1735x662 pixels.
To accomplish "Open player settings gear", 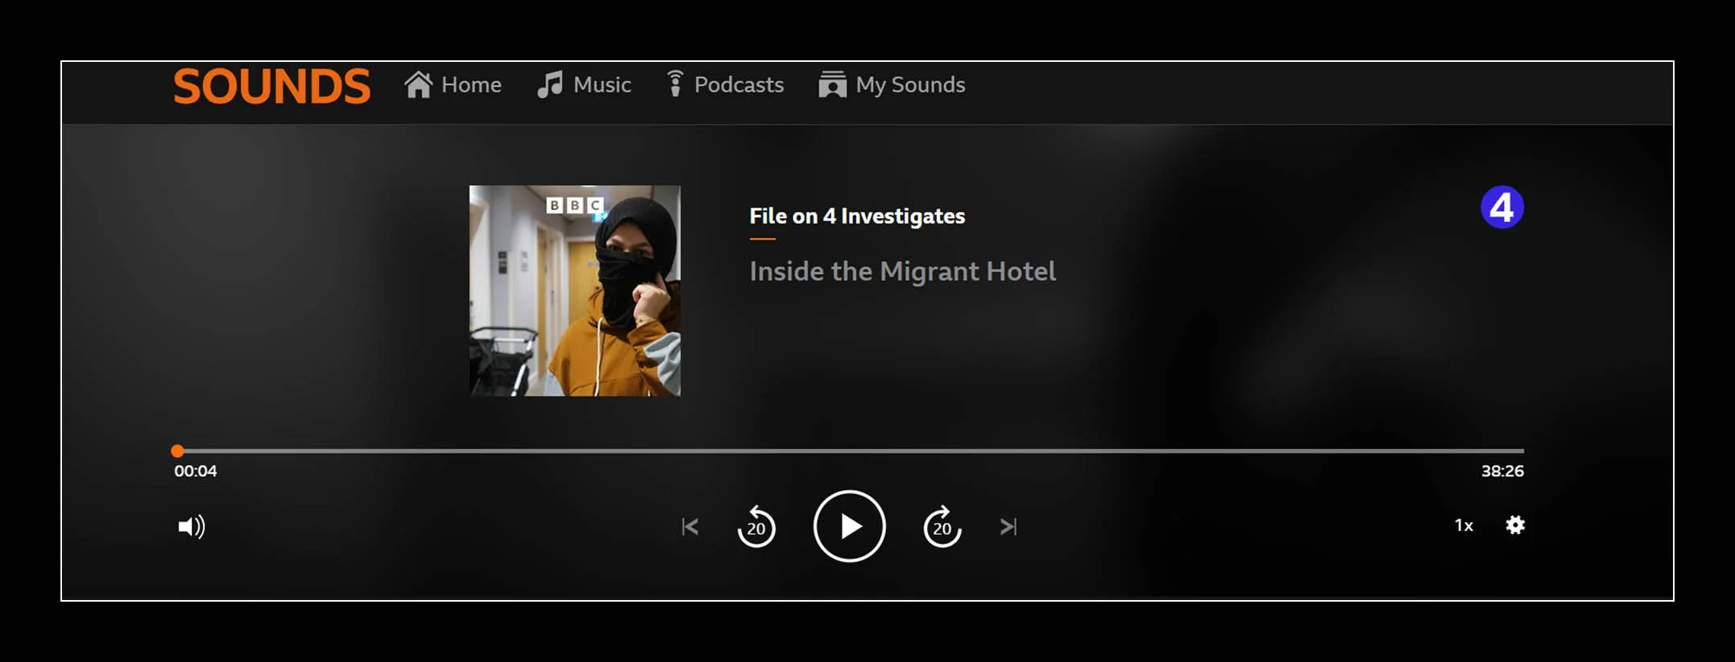I will (1515, 525).
